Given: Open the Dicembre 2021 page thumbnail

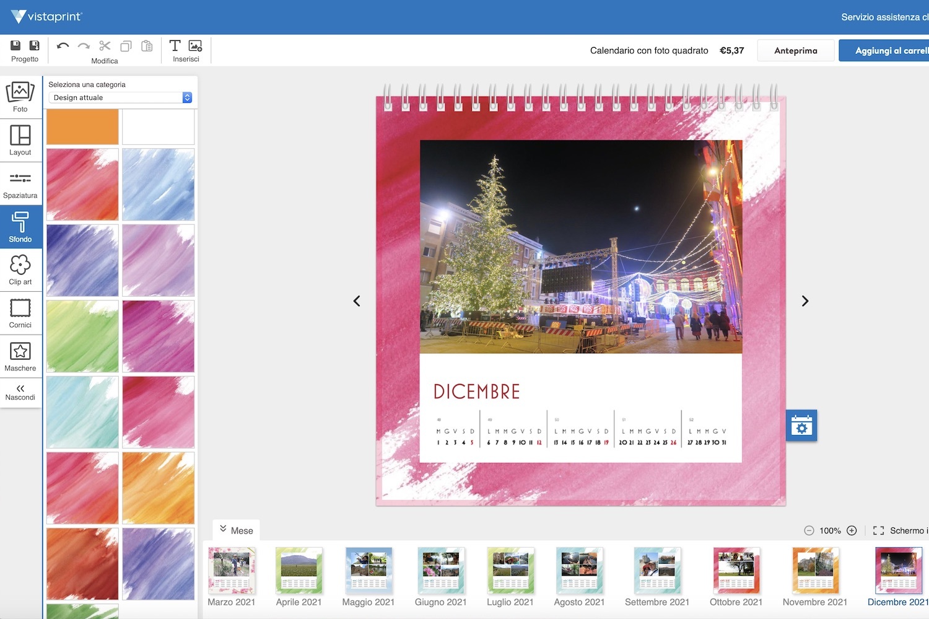Looking at the screenshot, I should point(898,571).
